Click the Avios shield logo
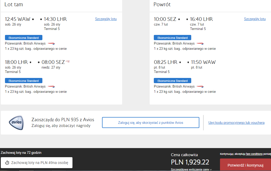 click(16, 123)
